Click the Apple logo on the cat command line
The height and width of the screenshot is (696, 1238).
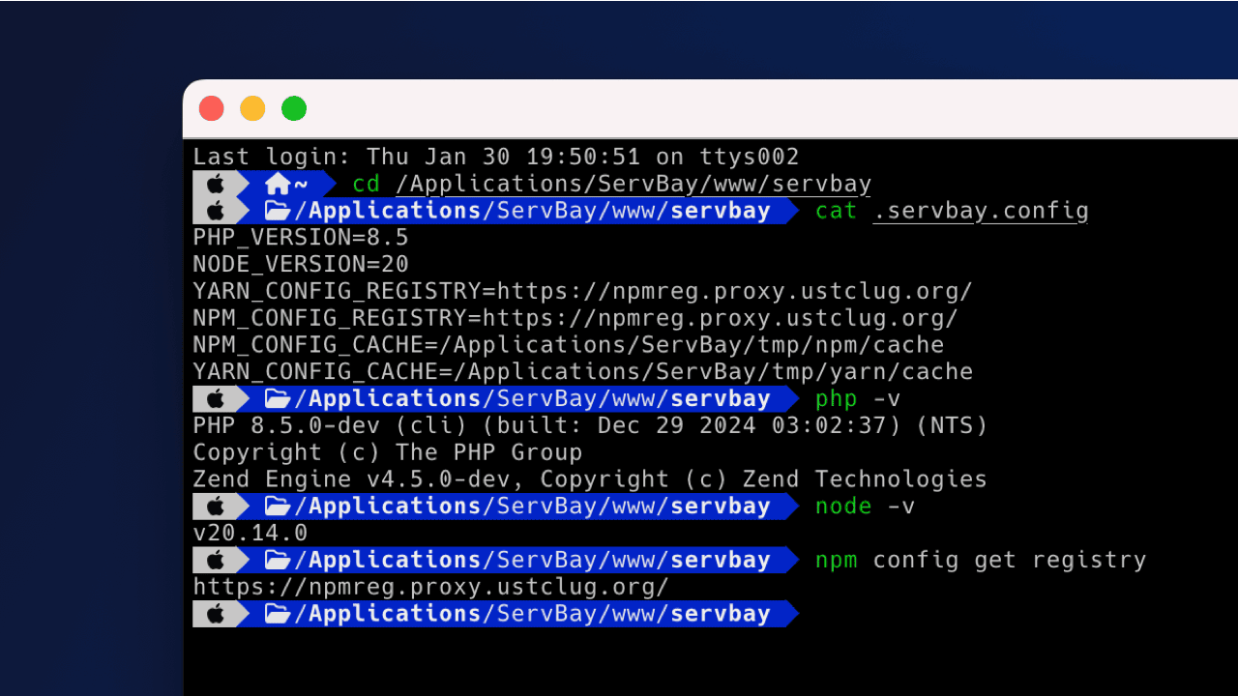click(215, 211)
